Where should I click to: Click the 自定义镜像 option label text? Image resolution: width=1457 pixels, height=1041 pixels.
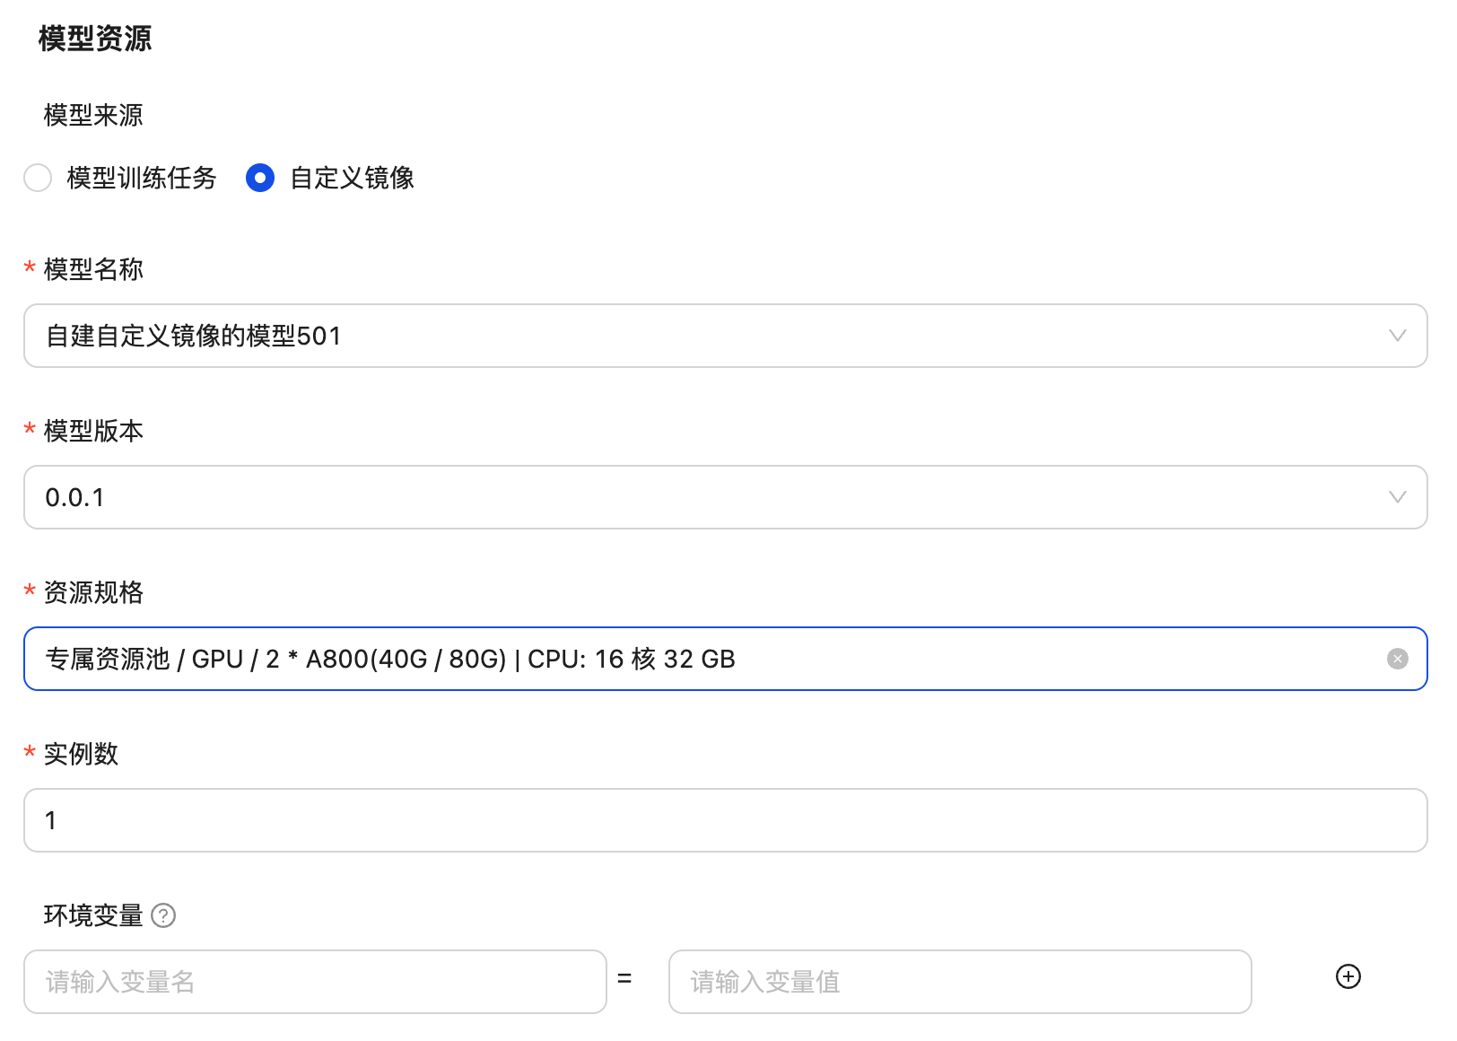pyautogui.click(x=352, y=178)
